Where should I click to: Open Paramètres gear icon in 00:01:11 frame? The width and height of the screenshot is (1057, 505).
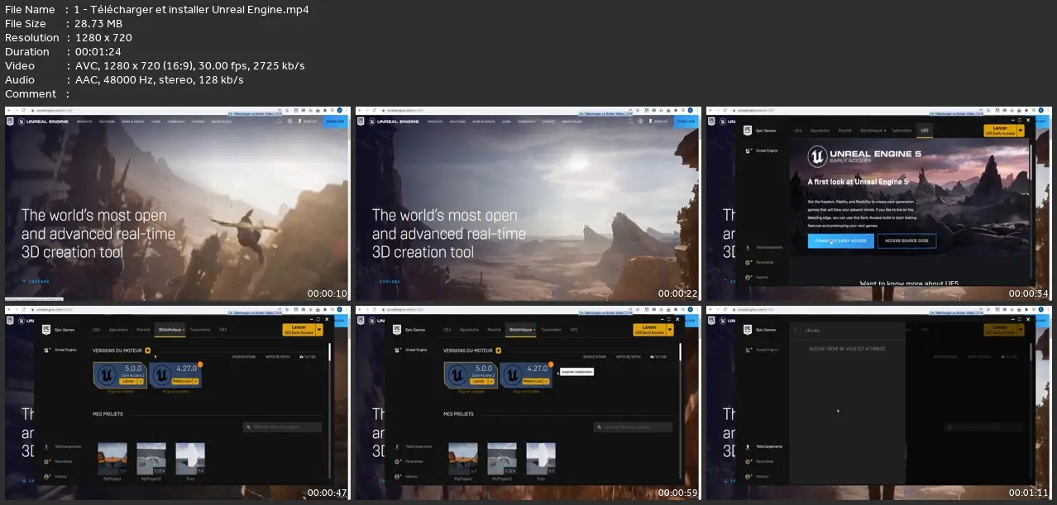point(748,461)
